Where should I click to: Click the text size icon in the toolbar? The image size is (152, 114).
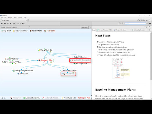[x=14, y=23]
